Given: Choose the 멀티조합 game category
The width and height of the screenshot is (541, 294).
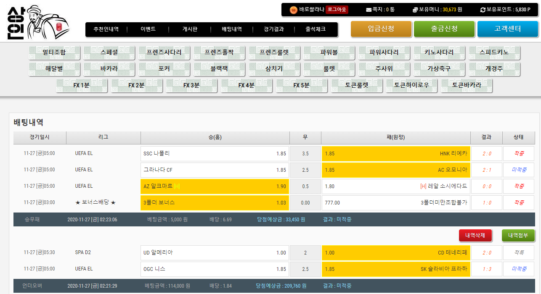Looking at the screenshot, I should point(54,52).
